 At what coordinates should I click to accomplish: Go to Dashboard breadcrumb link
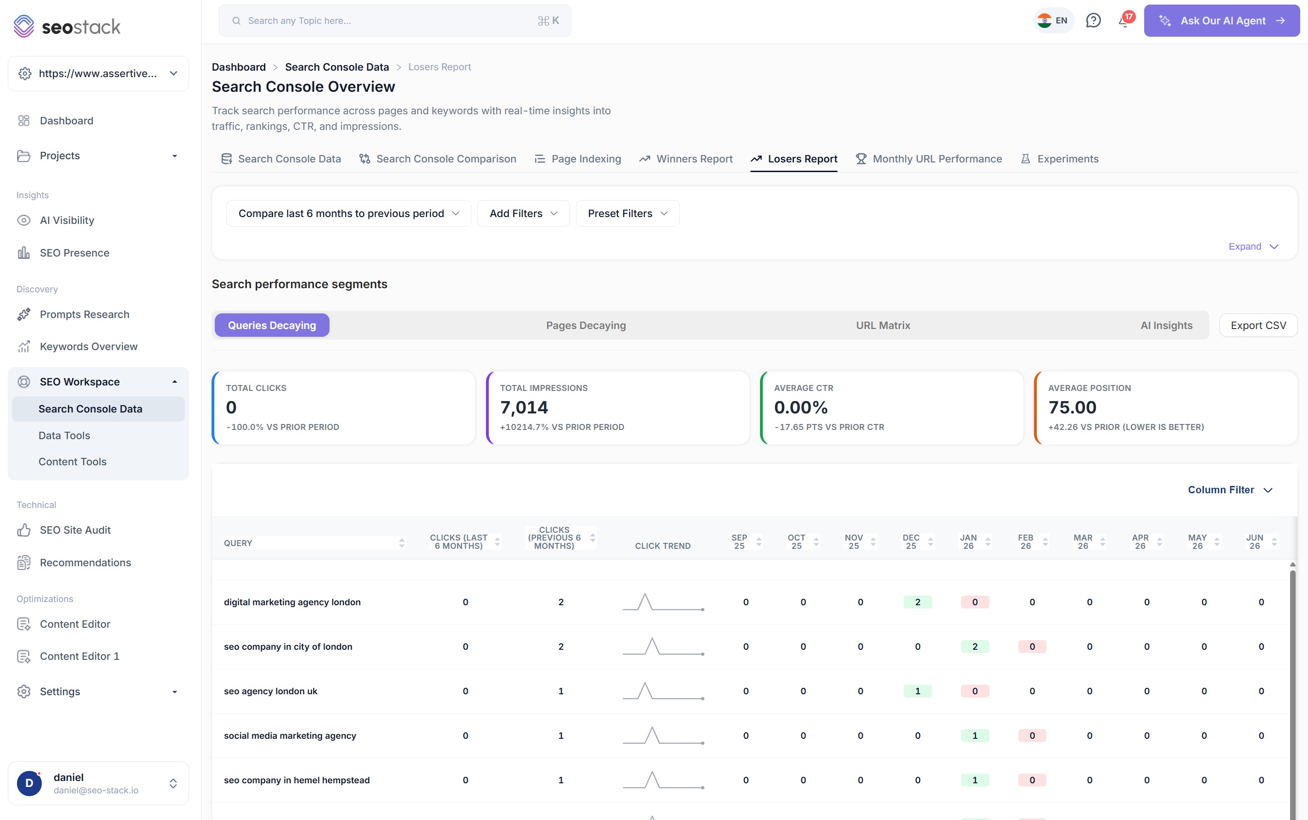[239, 67]
